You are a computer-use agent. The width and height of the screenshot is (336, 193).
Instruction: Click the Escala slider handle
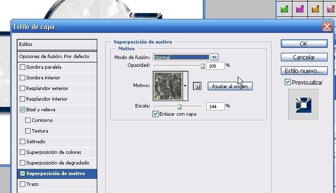click(x=179, y=106)
